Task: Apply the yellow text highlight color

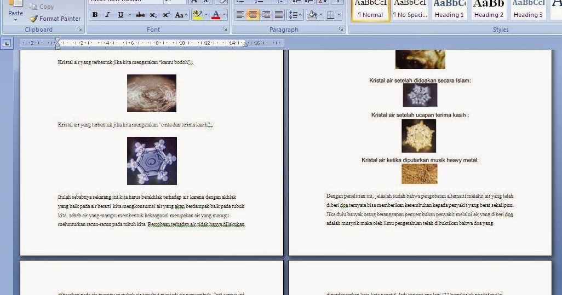Action: (x=197, y=15)
